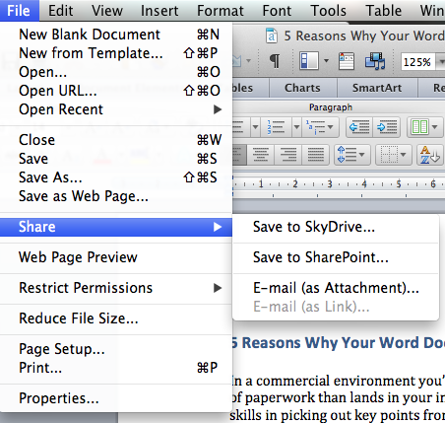This screenshot has width=445, height=423.
Task: Click the Sort A-Z icon
Action: pyautogui.click(x=430, y=155)
